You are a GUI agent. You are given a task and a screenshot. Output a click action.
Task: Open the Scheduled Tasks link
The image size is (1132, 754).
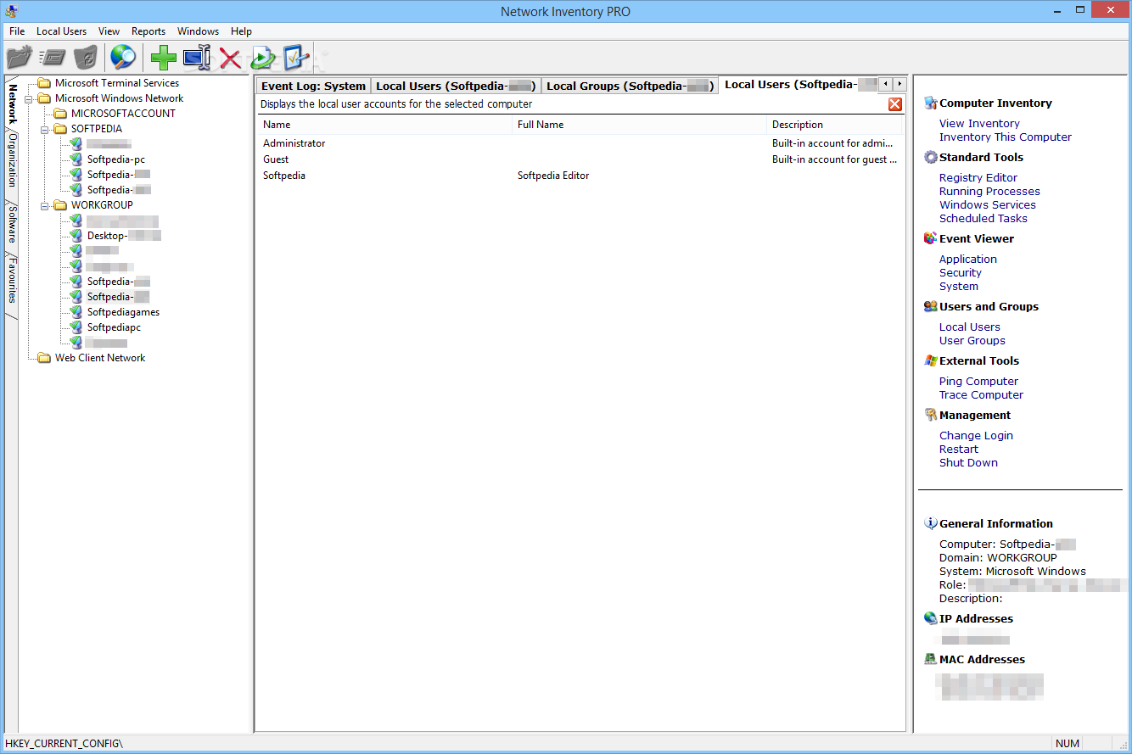coord(983,218)
